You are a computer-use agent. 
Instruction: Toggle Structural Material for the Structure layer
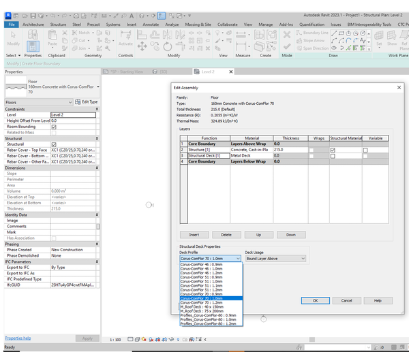333,150
